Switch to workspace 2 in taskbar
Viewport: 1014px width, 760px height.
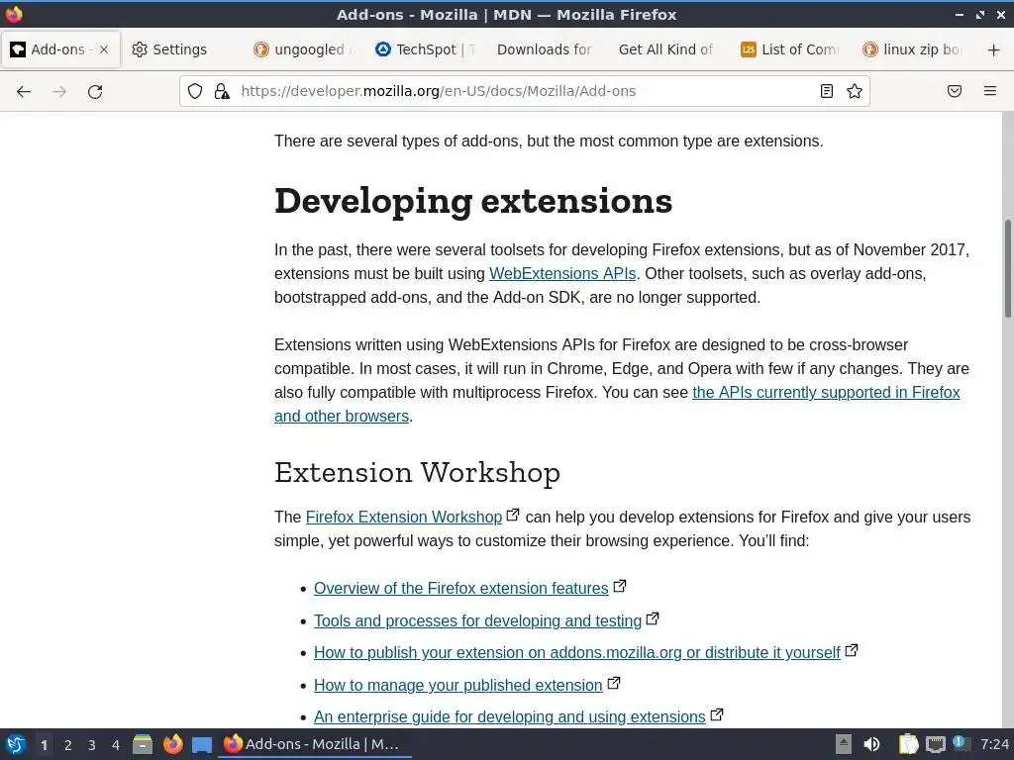click(68, 745)
